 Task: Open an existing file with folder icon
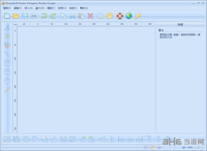16,16
